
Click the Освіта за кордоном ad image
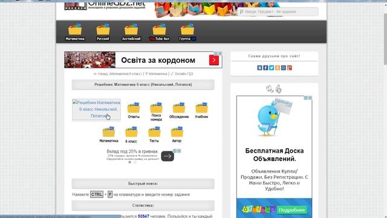coord(90,60)
